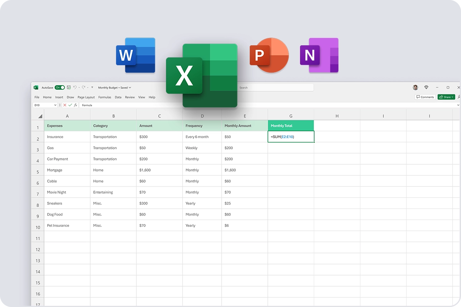Turn off the AutoSave toggle
Viewport: 461px width, 307px height.
(x=60, y=87)
